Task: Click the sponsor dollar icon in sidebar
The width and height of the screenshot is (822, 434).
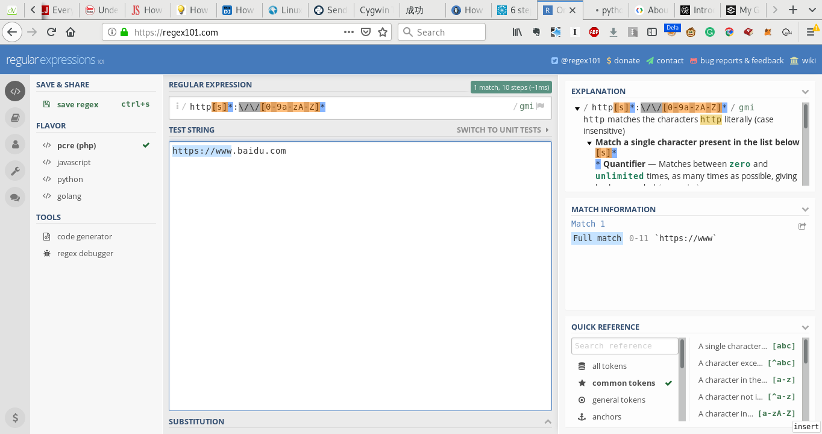Action: point(15,418)
